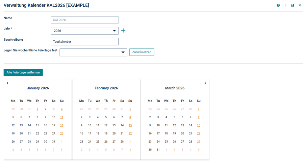This screenshot has width=304, height=166.
Task: Pick March 18, 2026
Action: click(166, 133)
